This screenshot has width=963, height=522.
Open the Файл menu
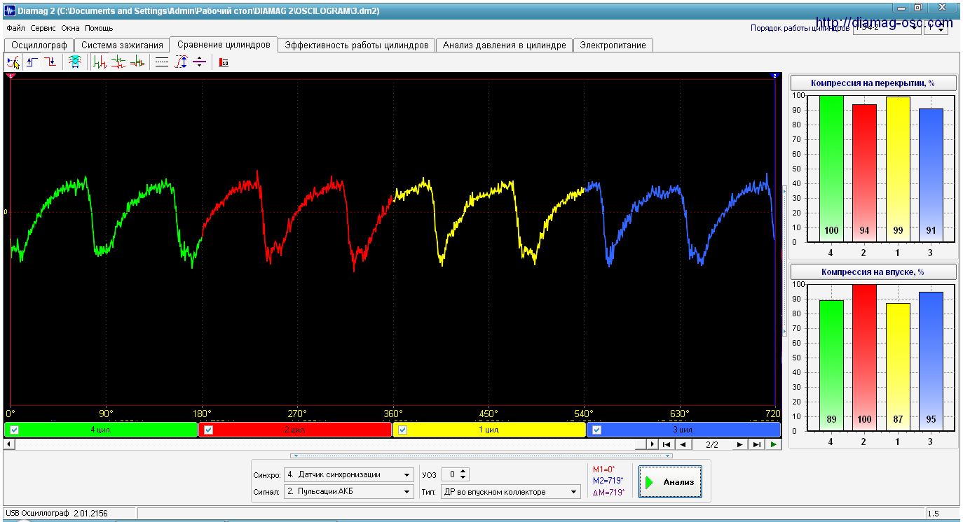pos(15,29)
